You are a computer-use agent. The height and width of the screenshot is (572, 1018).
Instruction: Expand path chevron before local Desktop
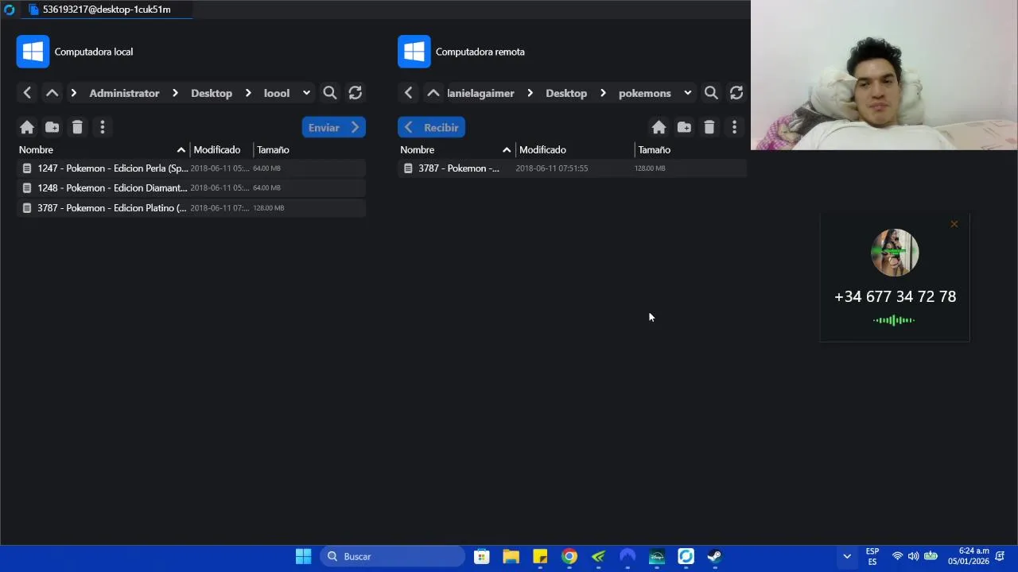tap(175, 93)
